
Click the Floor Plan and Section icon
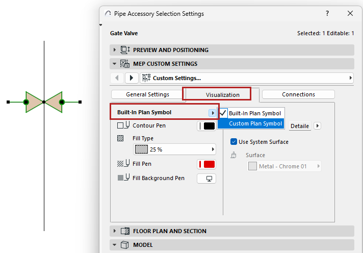(125, 231)
